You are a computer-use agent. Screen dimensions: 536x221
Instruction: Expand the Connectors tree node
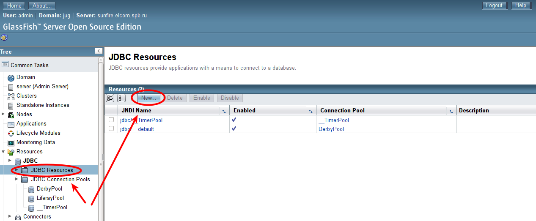pos(10,216)
